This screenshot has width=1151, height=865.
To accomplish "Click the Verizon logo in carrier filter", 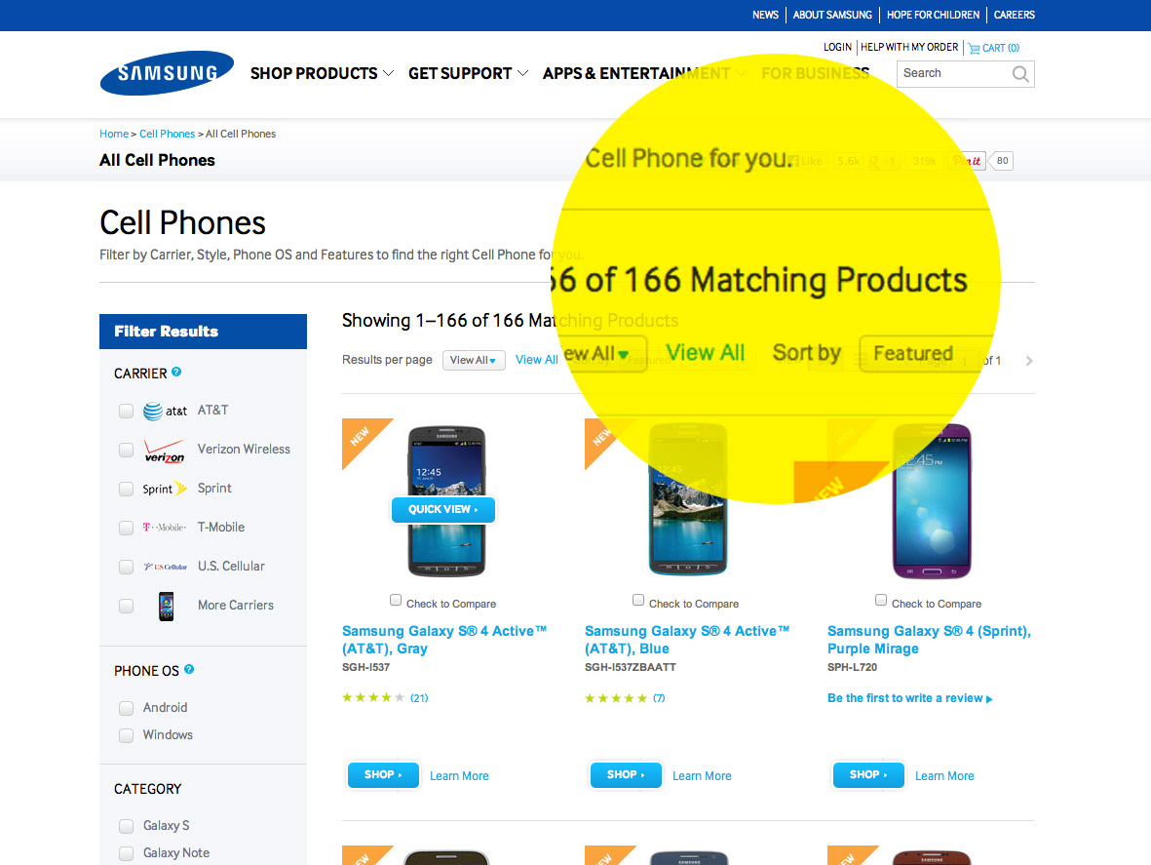I will pos(165,451).
